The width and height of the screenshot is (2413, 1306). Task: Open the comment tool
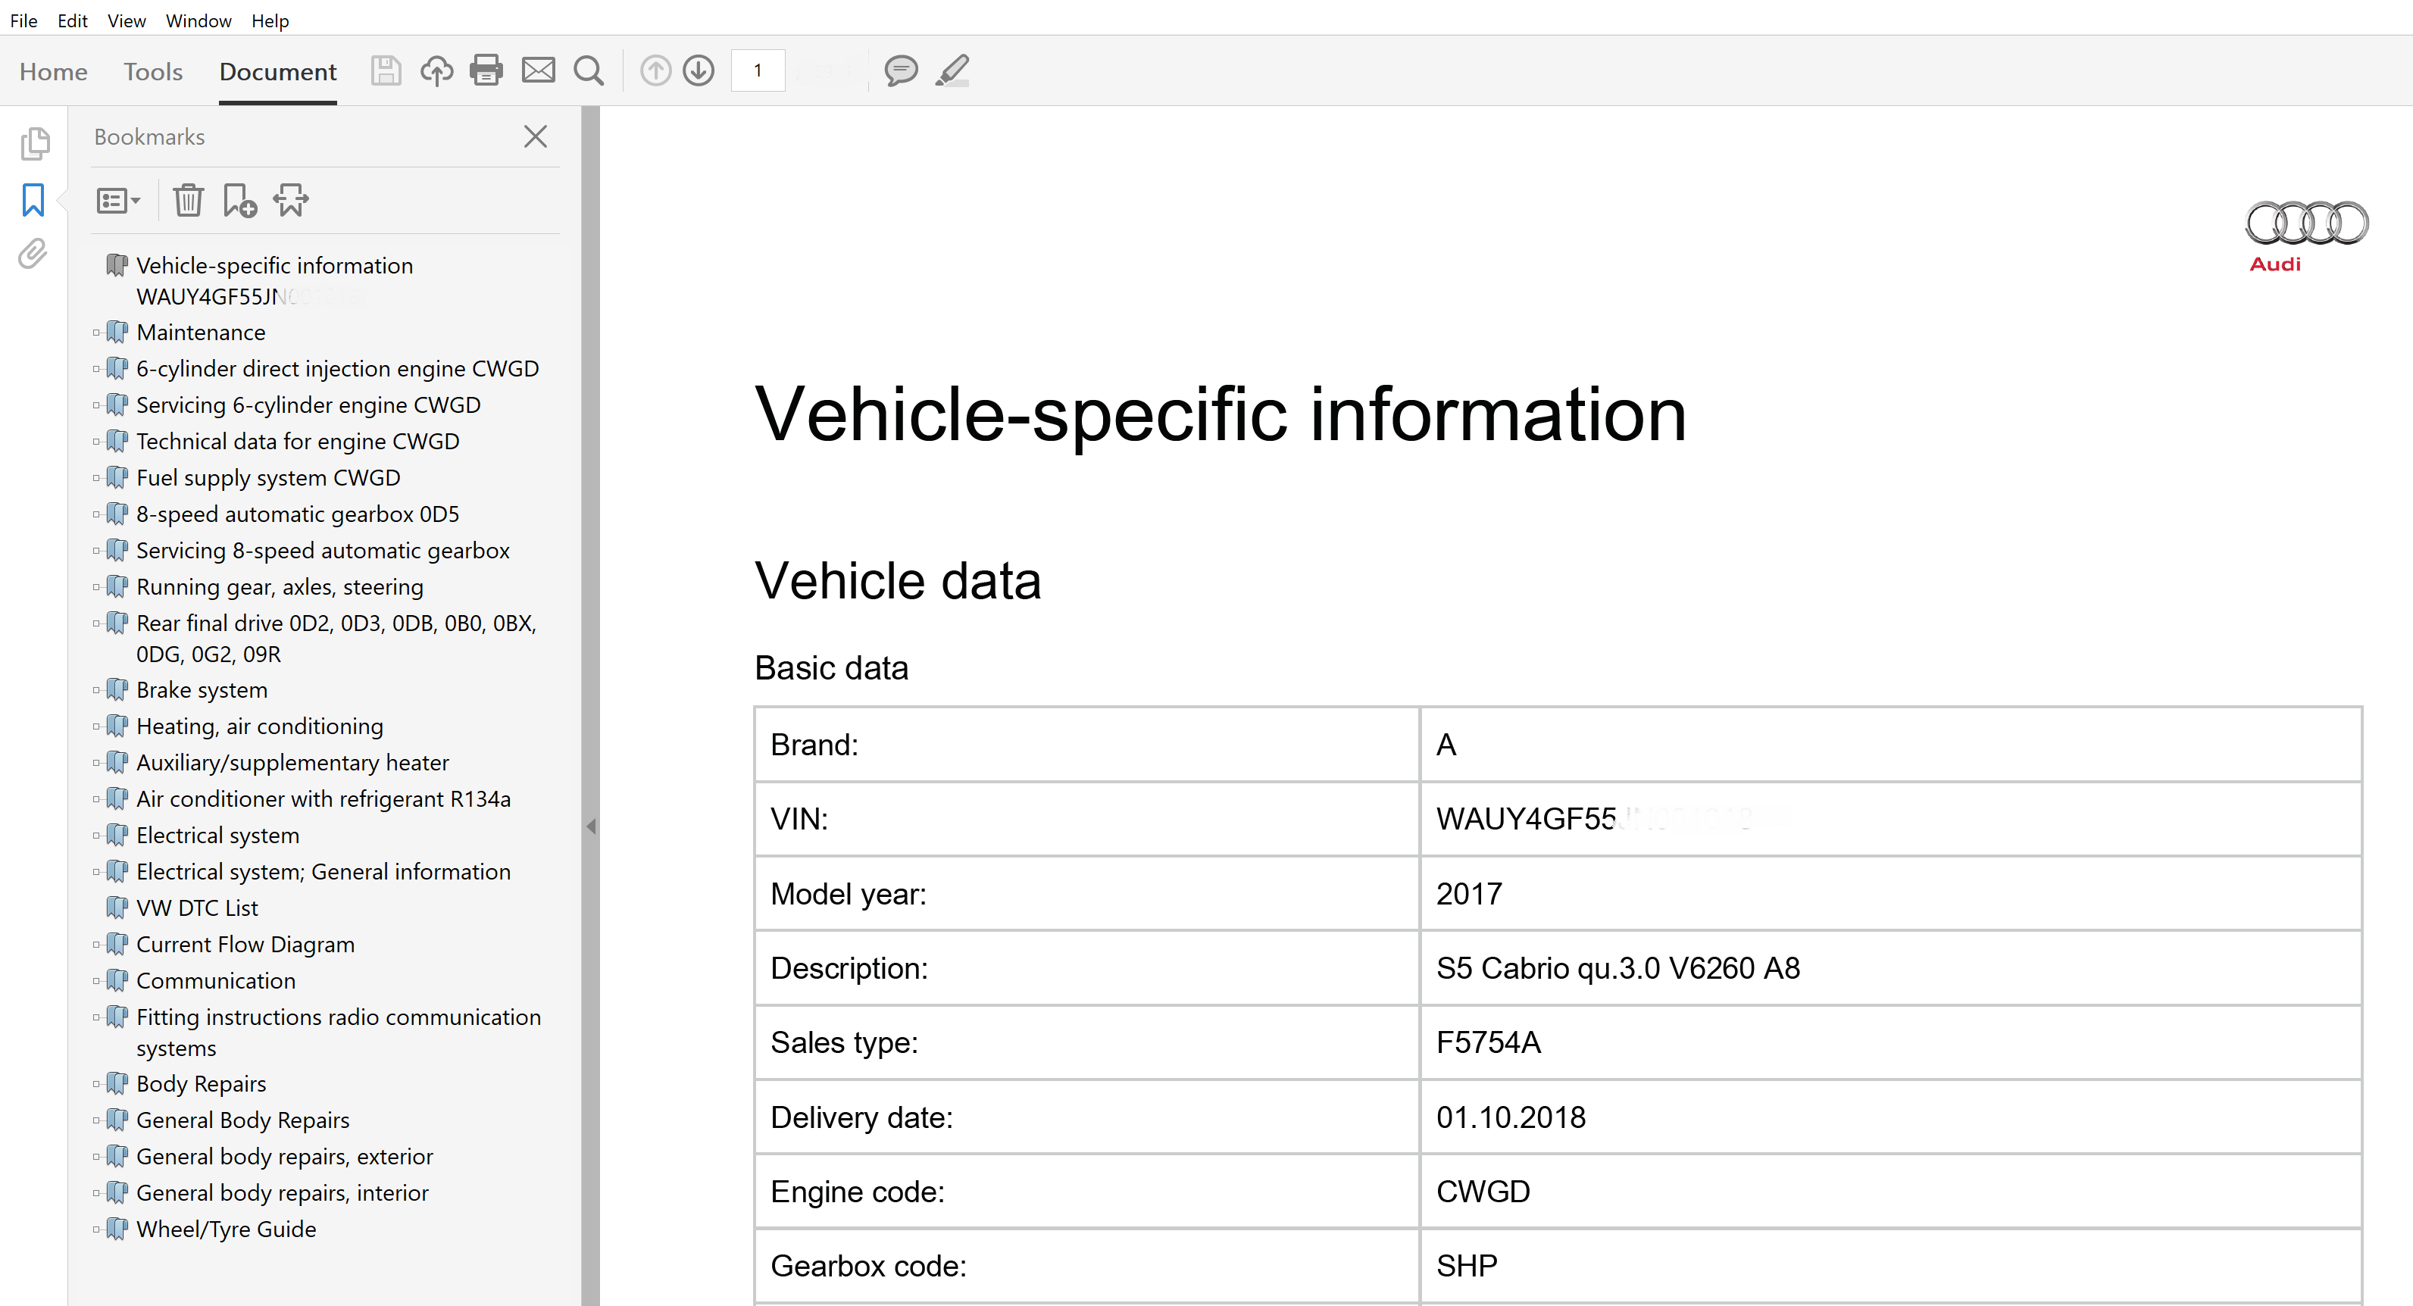901,70
